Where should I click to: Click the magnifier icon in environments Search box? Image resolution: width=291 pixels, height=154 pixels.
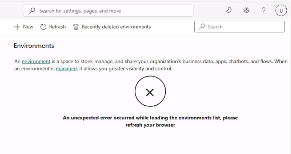click(202, 26)
